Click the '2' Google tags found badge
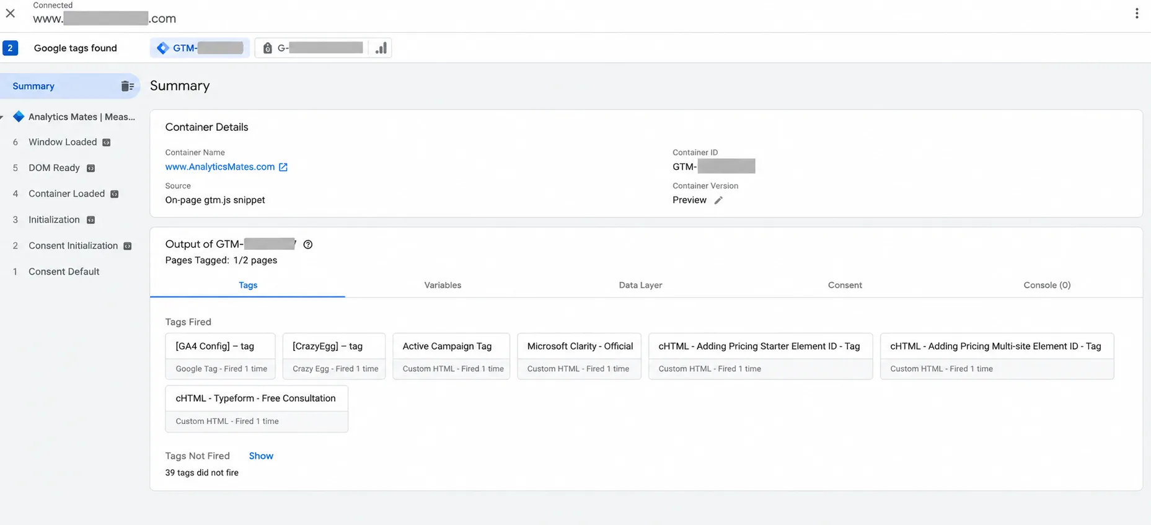 [10, 48]
